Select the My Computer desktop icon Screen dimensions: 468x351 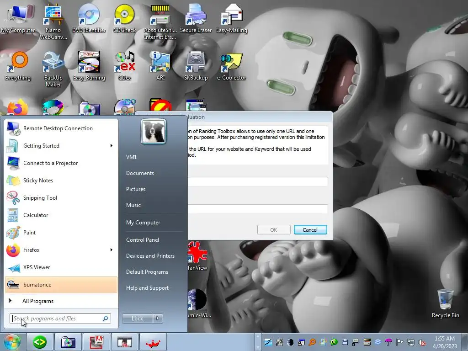pyautogui.click(x=18, y=18)
